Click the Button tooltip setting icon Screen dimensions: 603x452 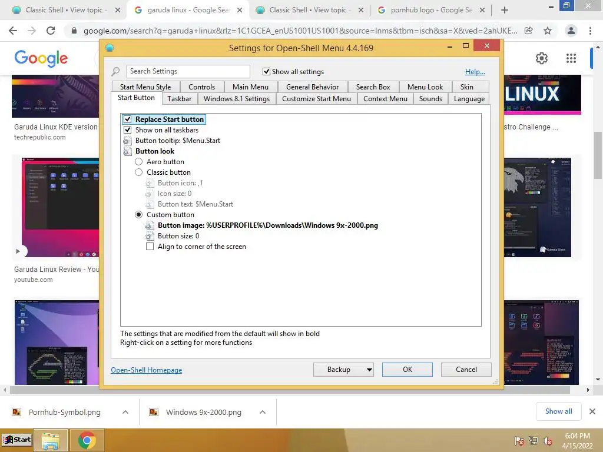click(x=127, y=141)
